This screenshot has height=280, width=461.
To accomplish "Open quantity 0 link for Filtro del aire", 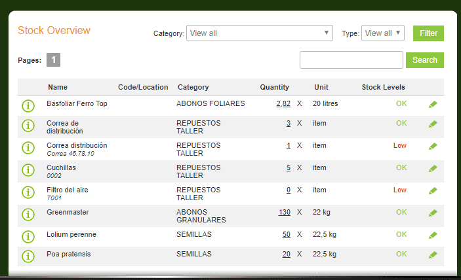I will tap(289, 190).
